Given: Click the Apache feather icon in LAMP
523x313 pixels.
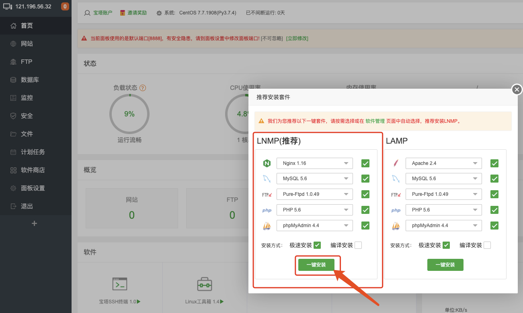Looking at the screenshot, I should tap(396, 163).
